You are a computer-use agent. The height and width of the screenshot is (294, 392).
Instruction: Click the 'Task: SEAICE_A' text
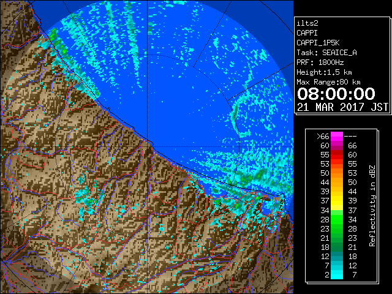326,53
